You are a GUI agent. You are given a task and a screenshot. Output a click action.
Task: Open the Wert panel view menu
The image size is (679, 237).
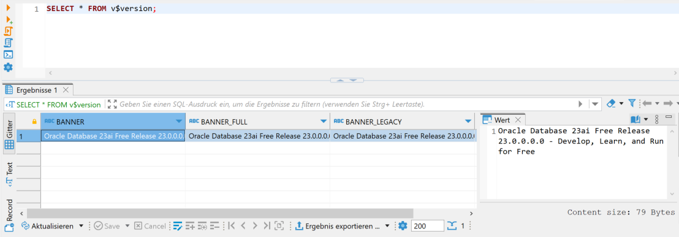656,119
